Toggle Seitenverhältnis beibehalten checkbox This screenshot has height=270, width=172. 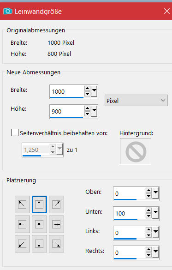tap(15, 133)
